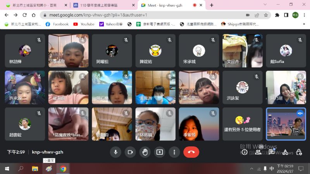Viewport: 310px width, 174px height.
Task: Open Windows taskbar search
Action: [x=21, y=169]
